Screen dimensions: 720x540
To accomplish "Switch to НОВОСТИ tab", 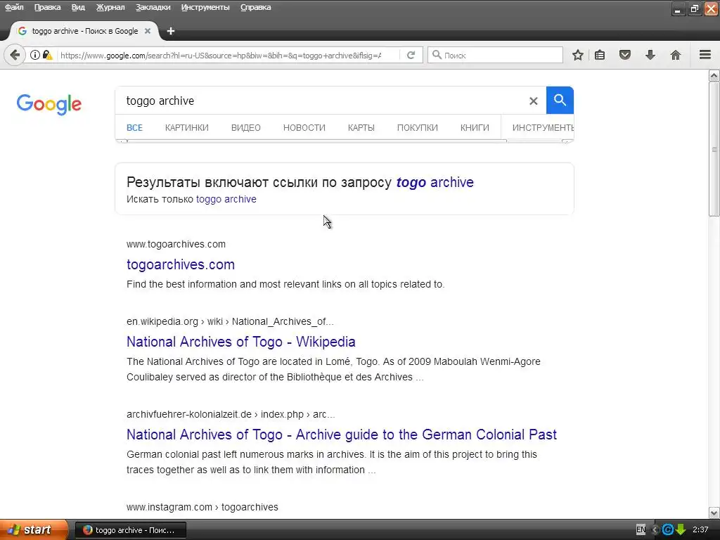I will tap(304, 128).
